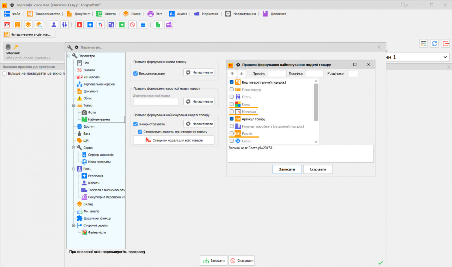Collapse the Сервіс tree node

[x=73, y=148]
